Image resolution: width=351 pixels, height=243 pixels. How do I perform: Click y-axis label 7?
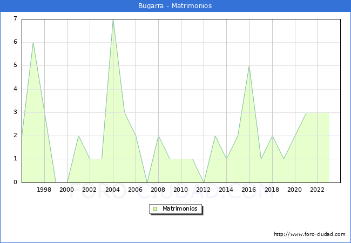point(15,19)
